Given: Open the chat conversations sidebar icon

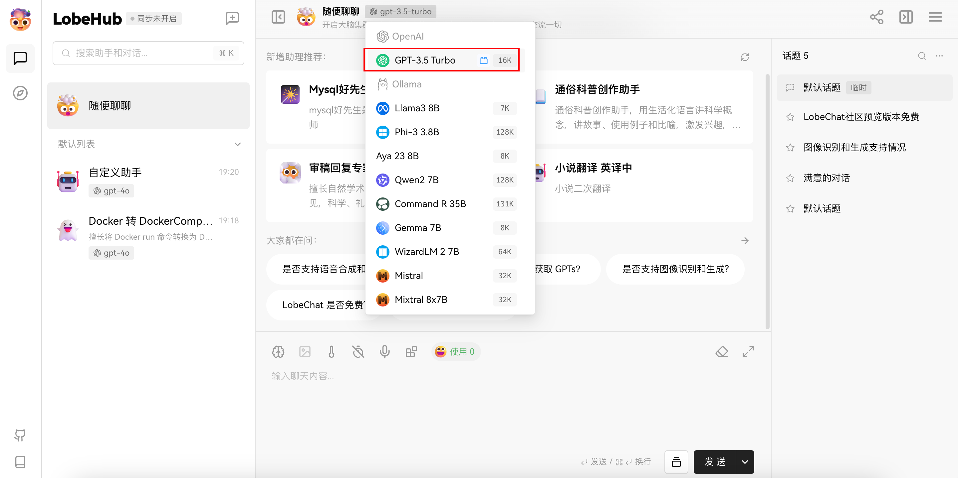Looking at the screenshot, I should click(x=20, y=58).
